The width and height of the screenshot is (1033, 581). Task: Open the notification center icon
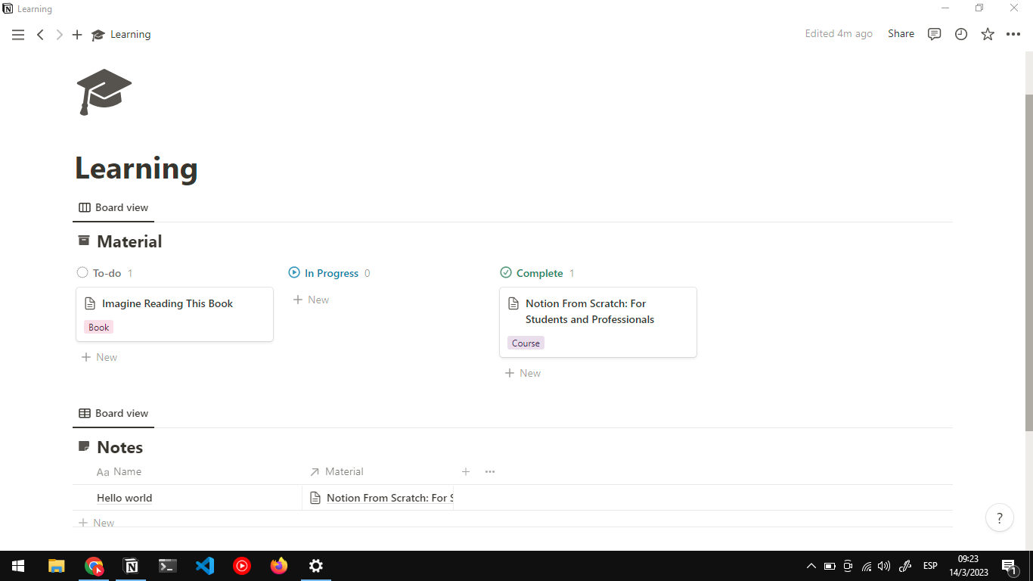1009,566
